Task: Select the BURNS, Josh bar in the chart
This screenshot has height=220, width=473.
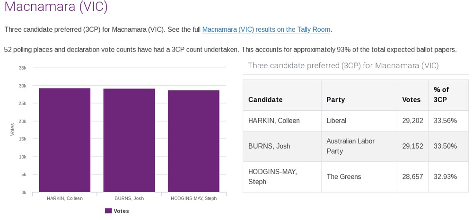Action: (129, 141)
